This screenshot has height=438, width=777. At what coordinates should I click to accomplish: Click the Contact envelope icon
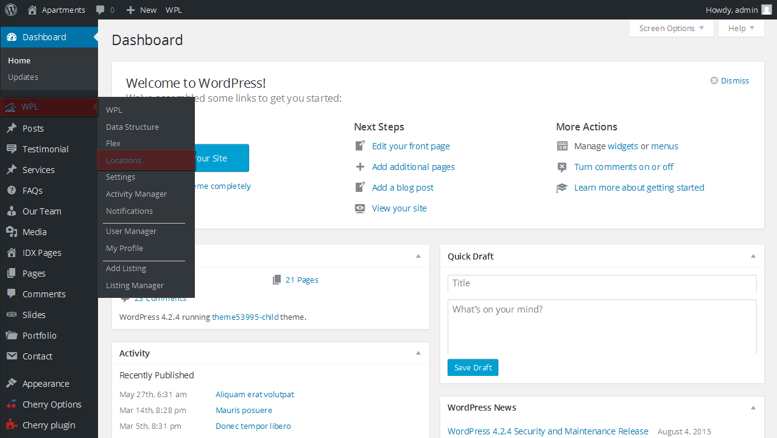[x=11, y=356]
